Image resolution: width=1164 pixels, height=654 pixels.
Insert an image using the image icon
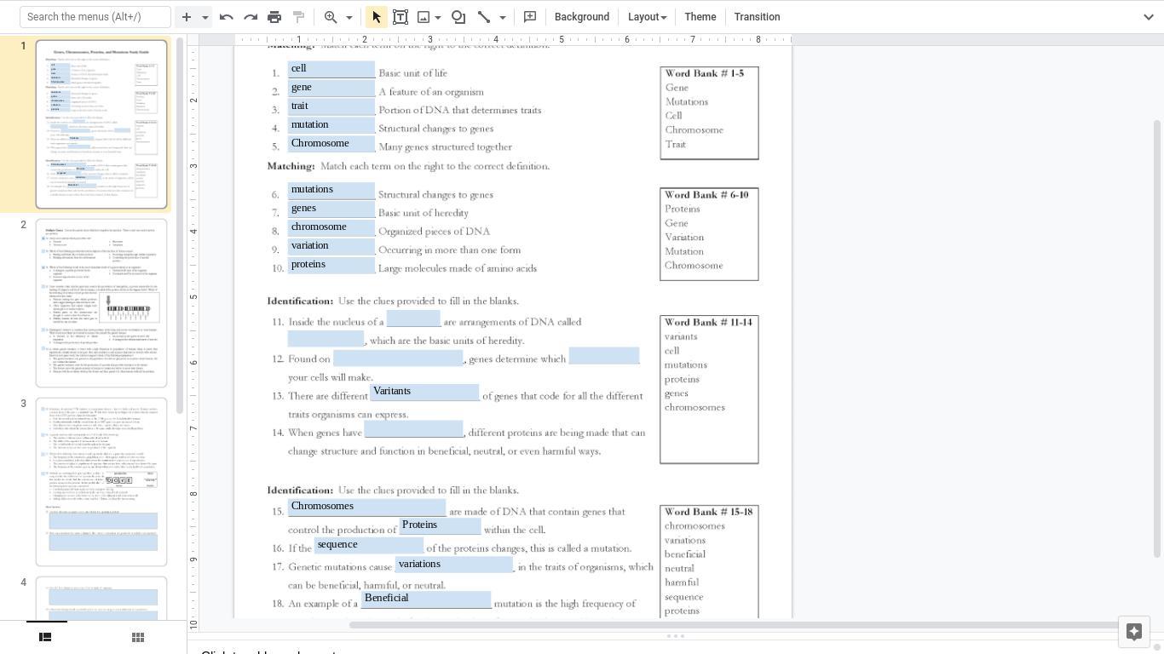coord(424,17)
